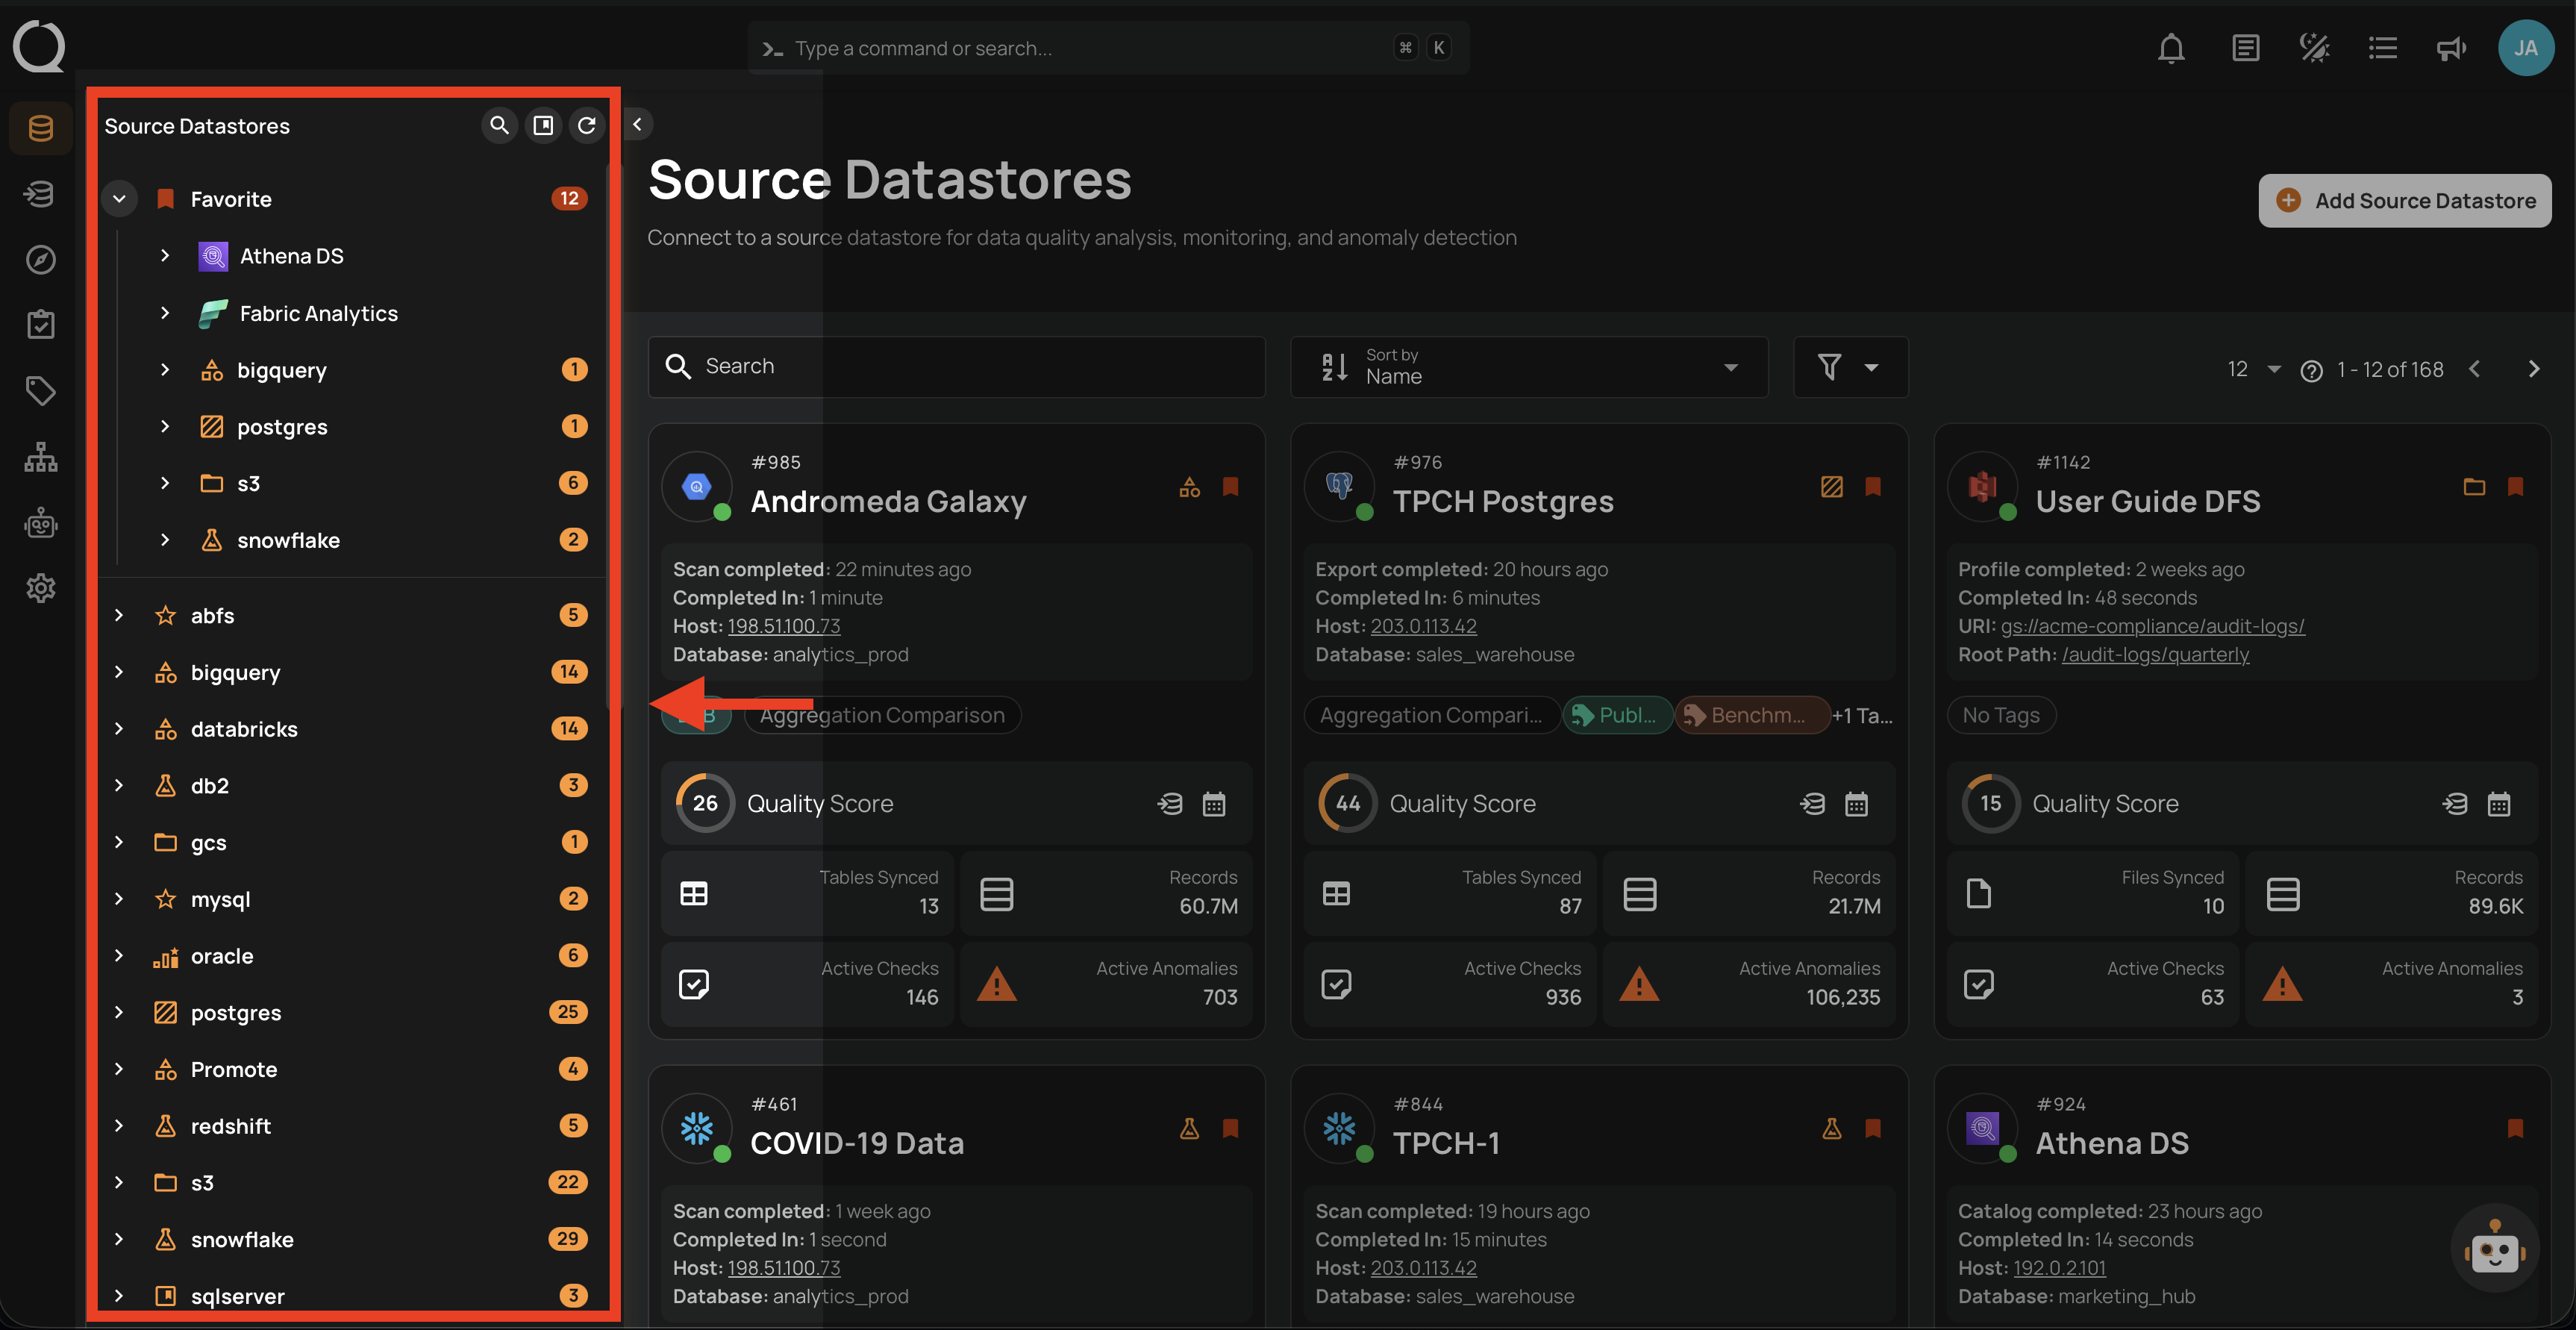The image size is (2576, 1330).
Task: Open the flowchart hierarchy icon in sidebar
Action: pyautogui.click(x=40, y=456)
